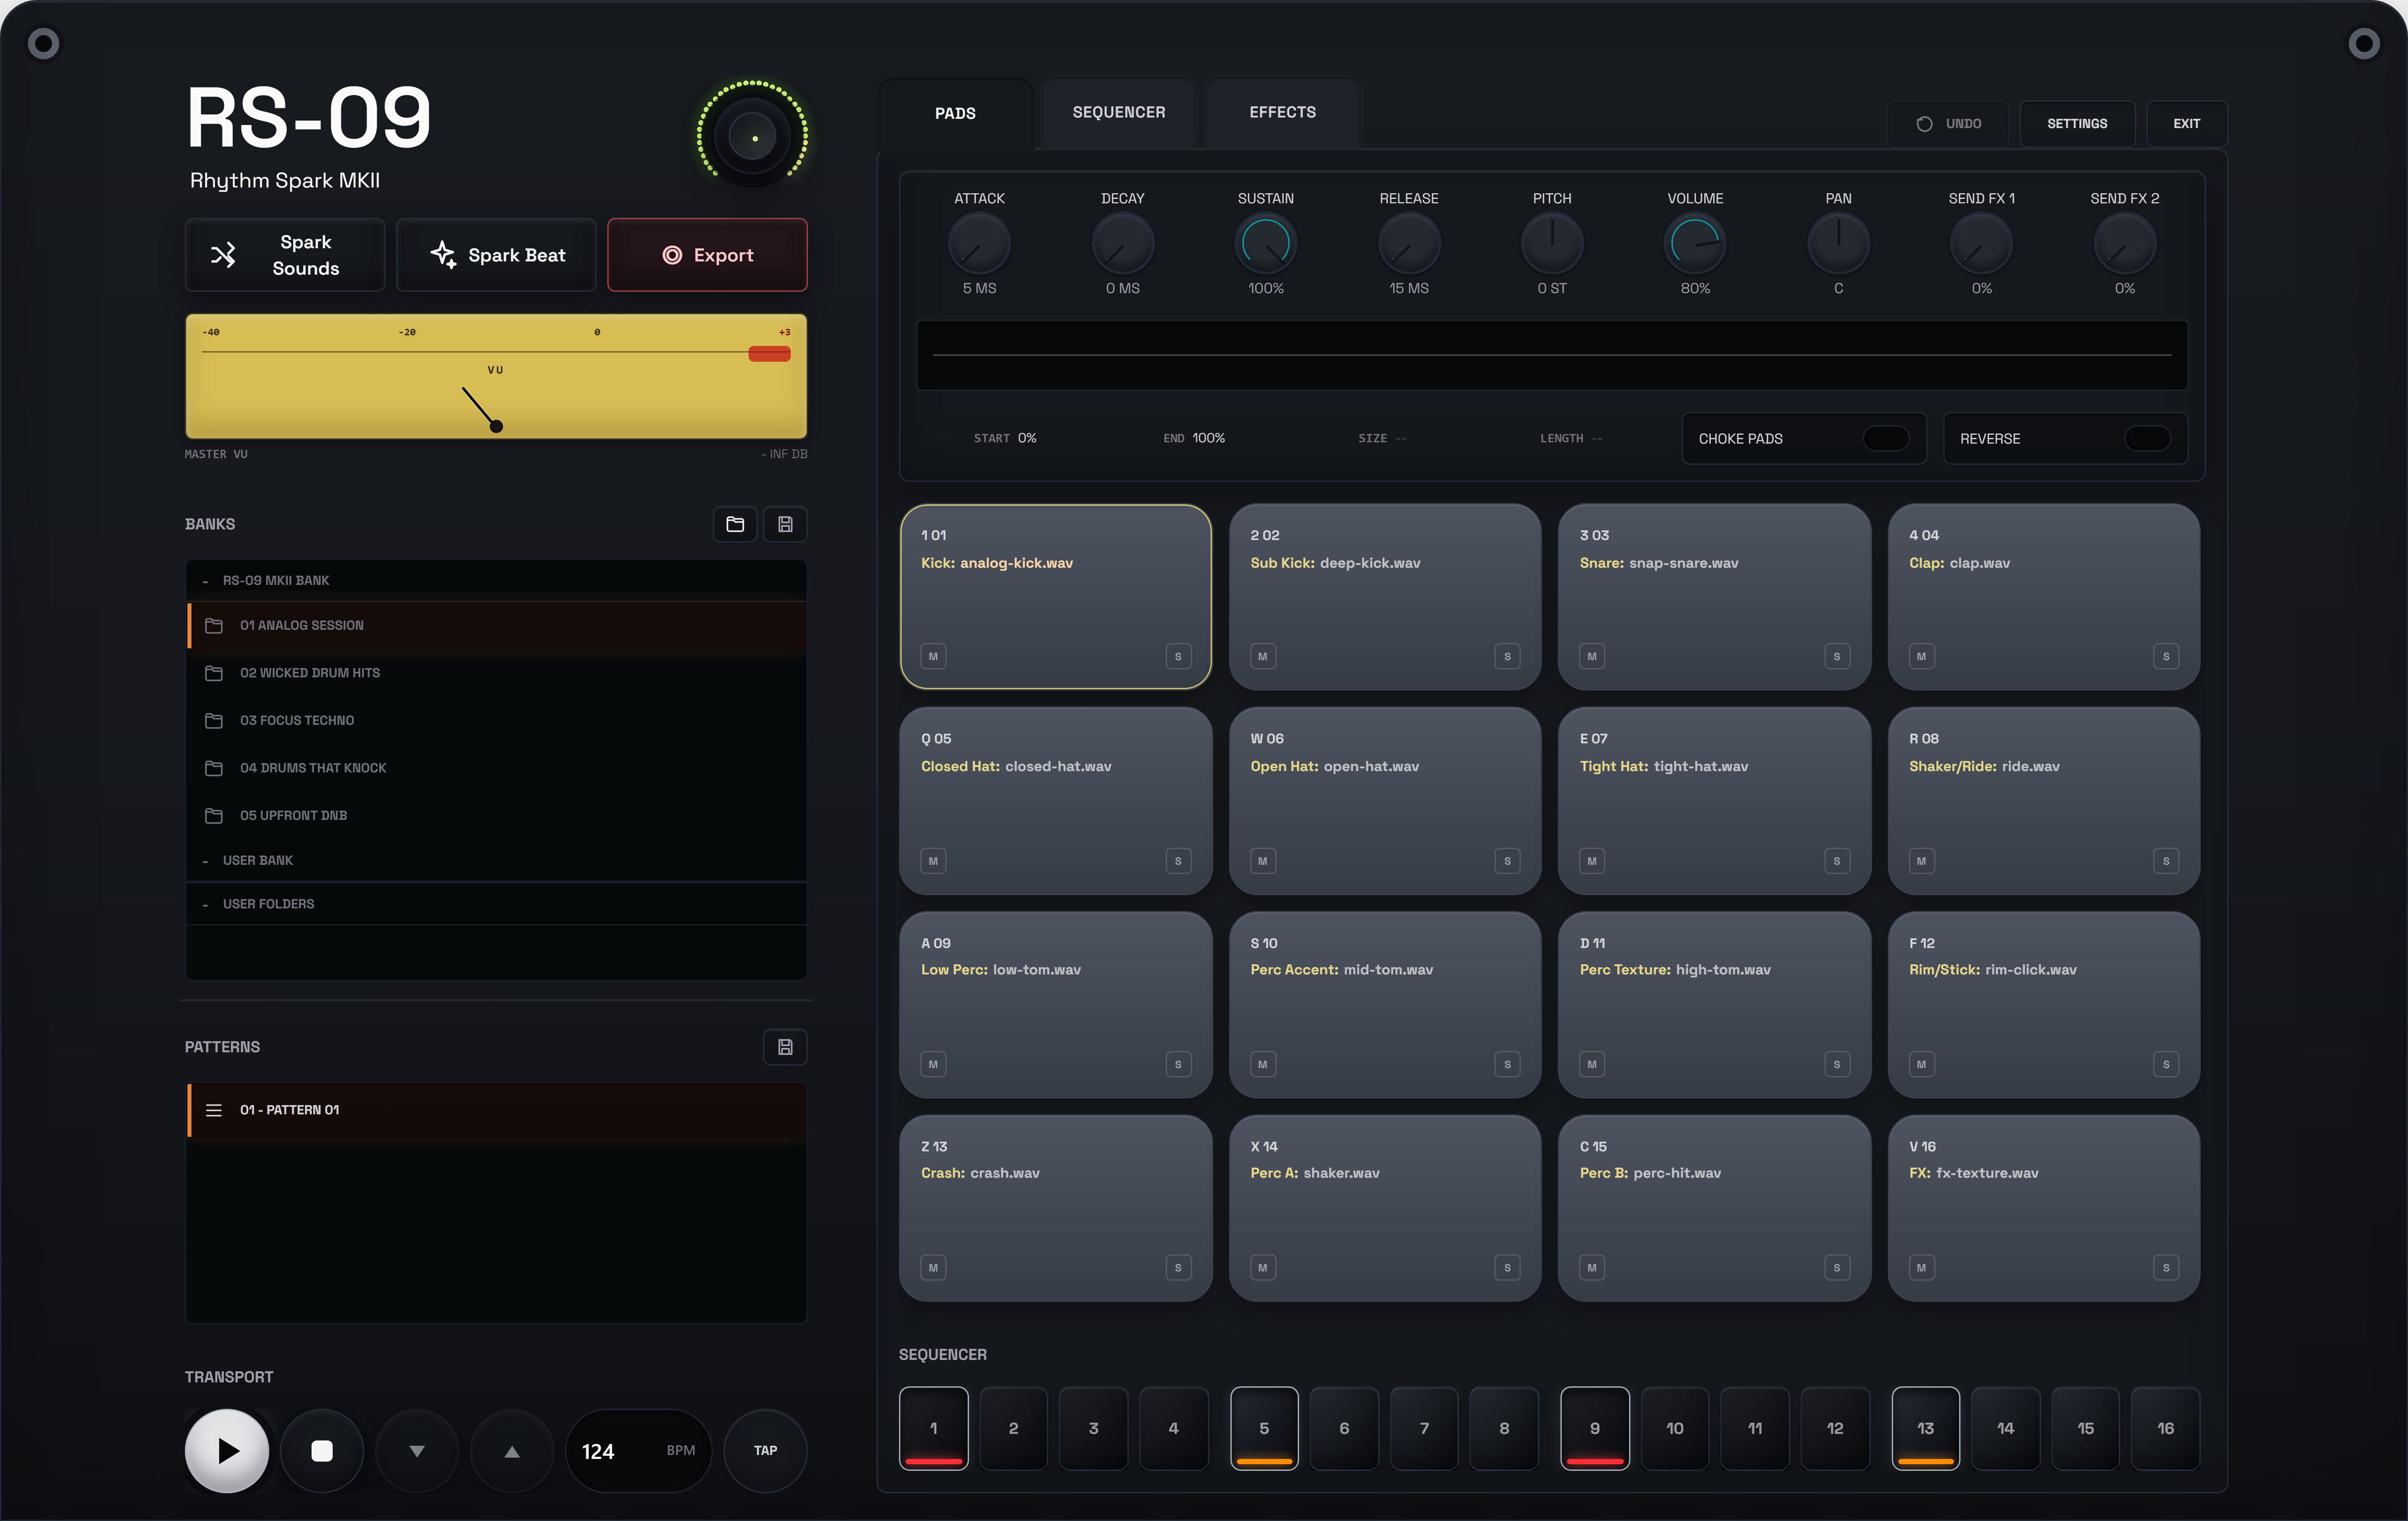
Task: Click the START 0% value
Action: (1027, 438)
